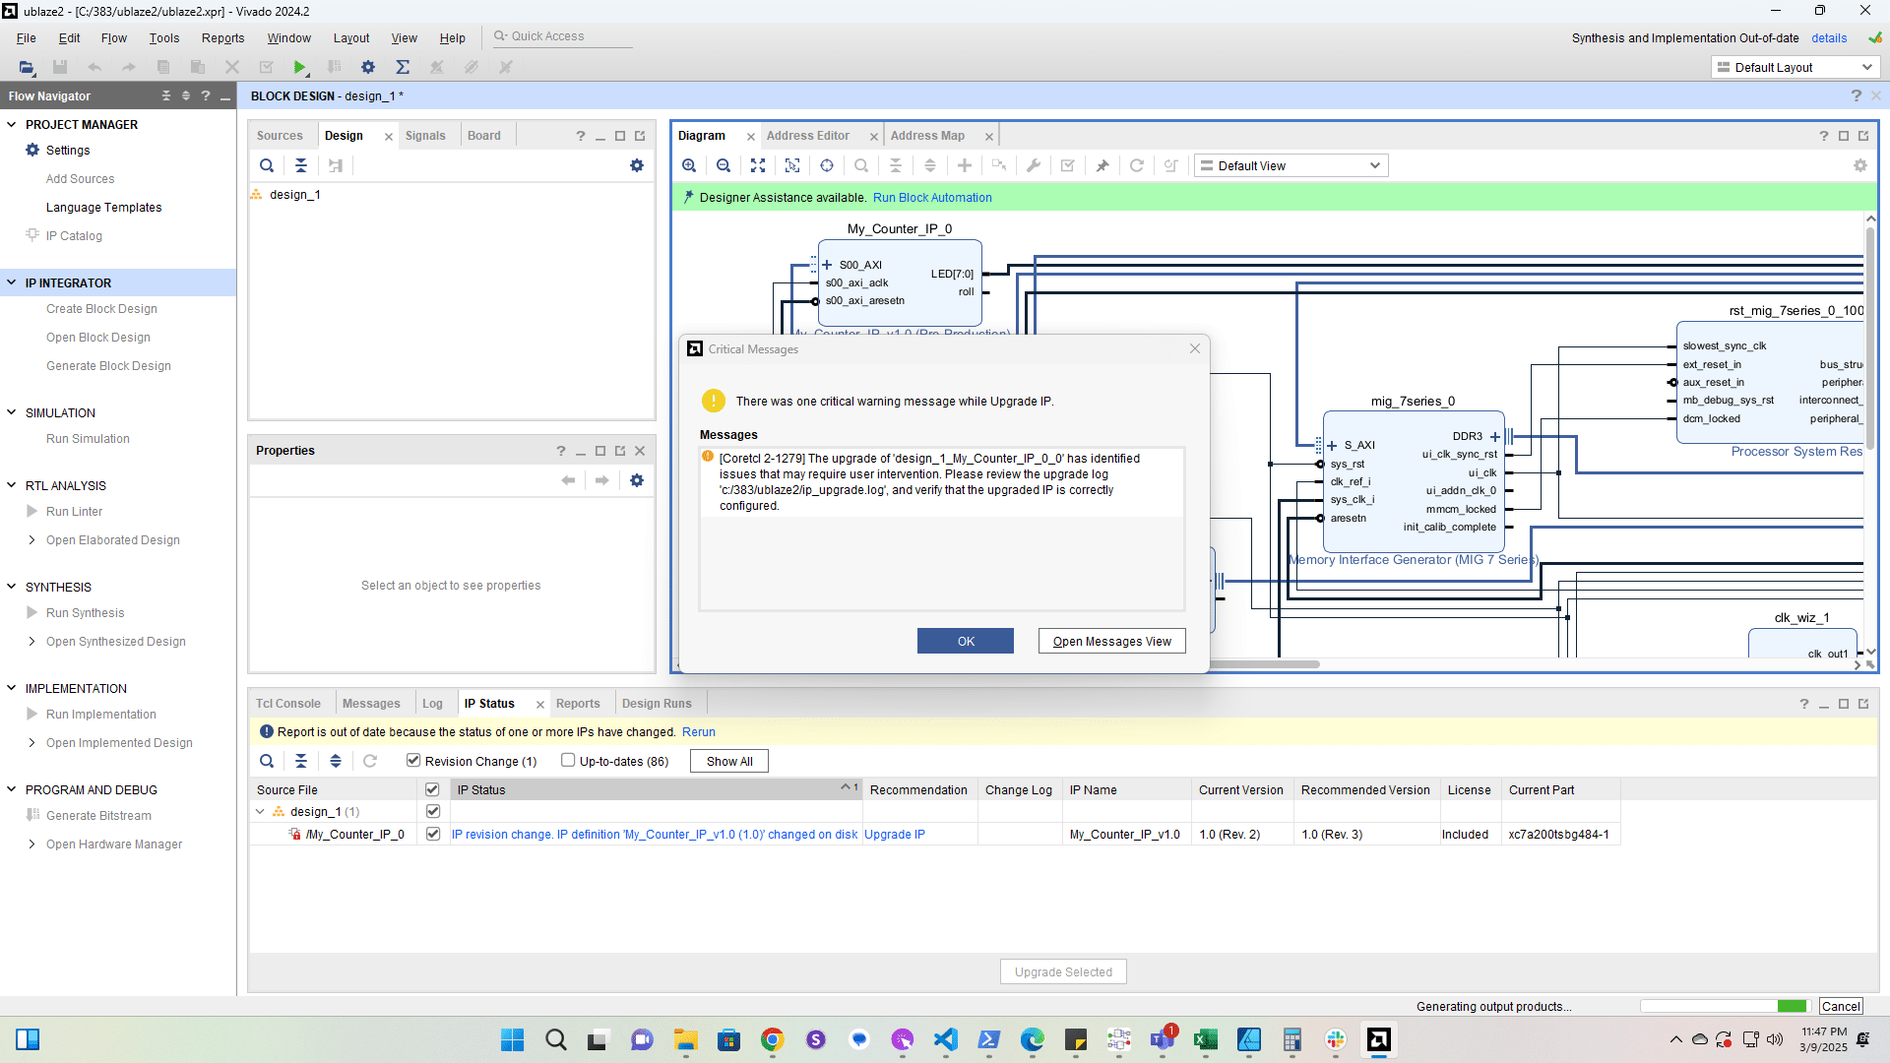The width and height of the screenshot is (1890, 1063).
Task: Expand Open Synthesized Design item
Action: coord(31,641)
